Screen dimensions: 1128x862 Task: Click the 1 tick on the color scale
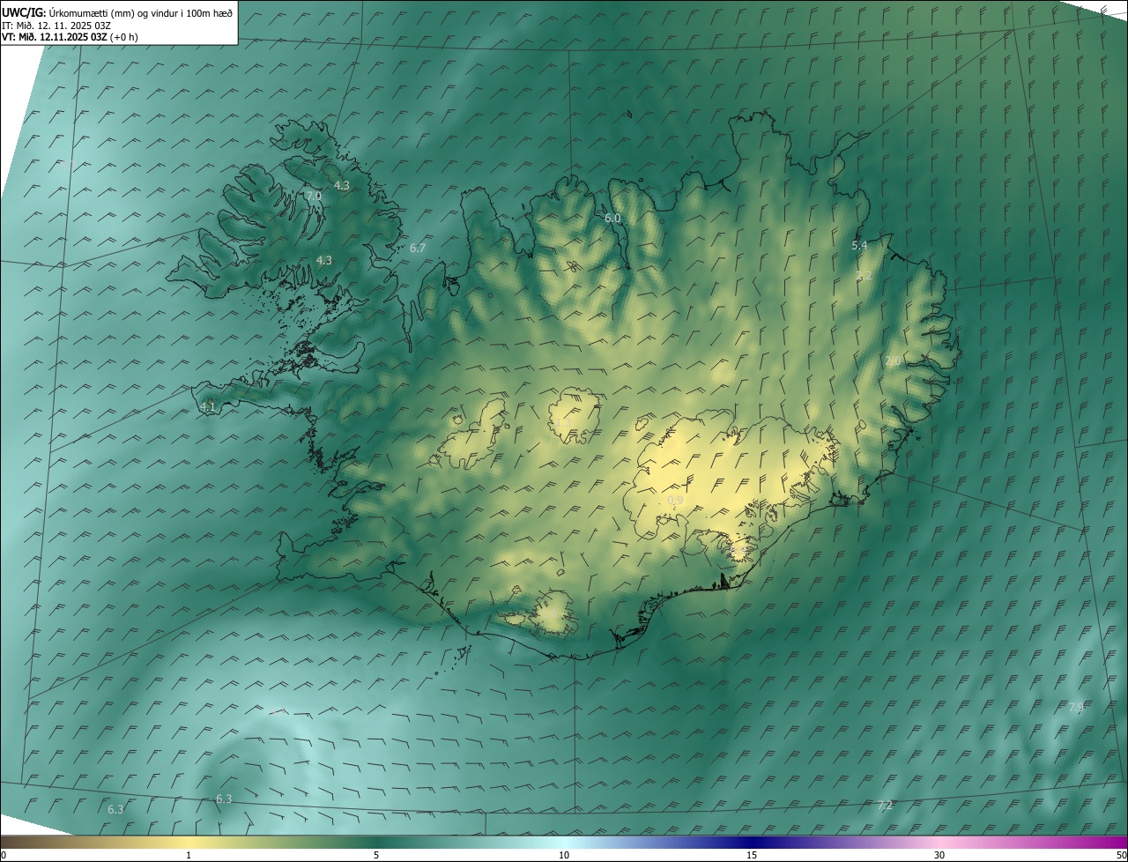click(x=189, y=856)
